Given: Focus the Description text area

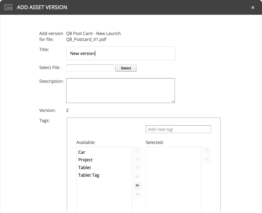Looking at the screenshot, I should [120, 91].
